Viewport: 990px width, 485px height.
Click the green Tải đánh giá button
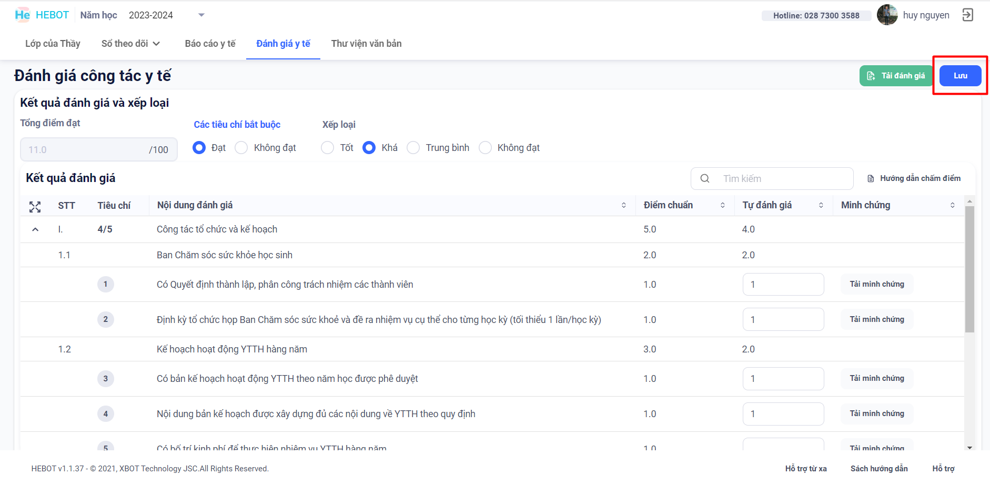[896, 76]
